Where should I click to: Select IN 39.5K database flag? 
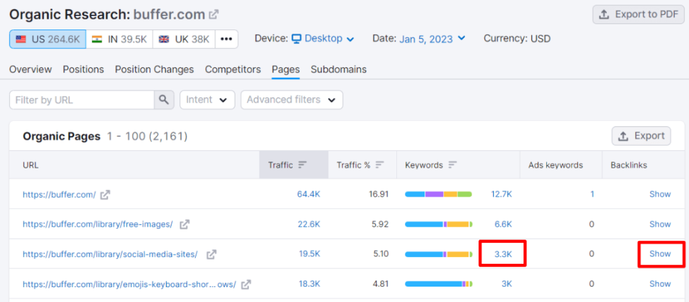coord(120,39)
